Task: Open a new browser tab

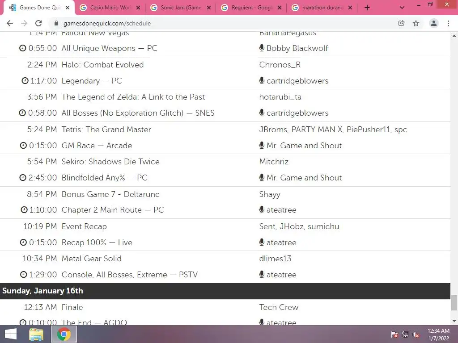Action: pos(367,8)
